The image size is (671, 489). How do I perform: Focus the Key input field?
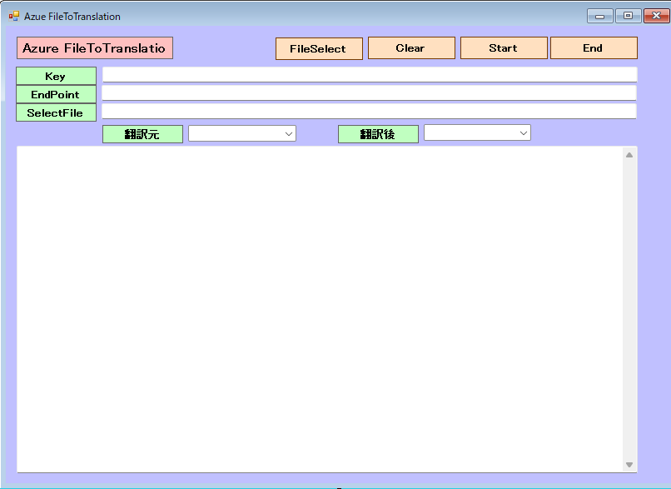pos(369,75)
